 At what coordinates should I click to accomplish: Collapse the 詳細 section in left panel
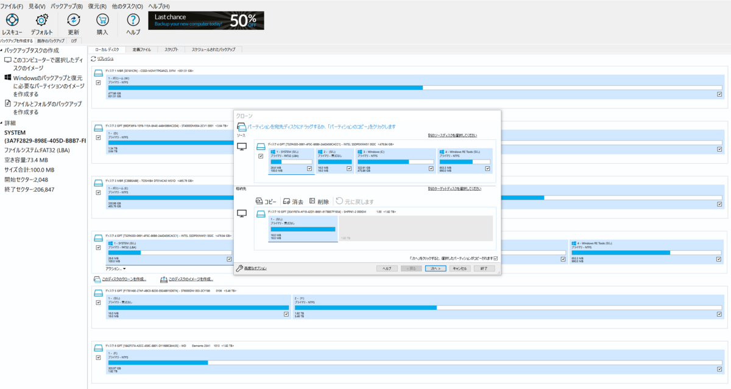[2, 123]
